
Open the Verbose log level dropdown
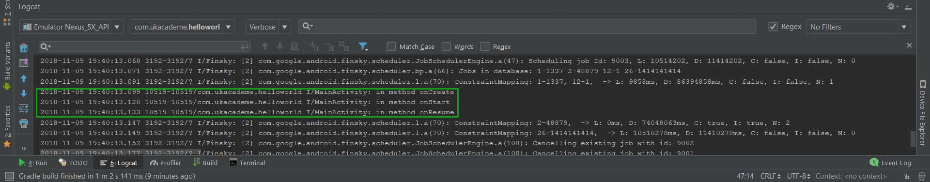point(268,27)
